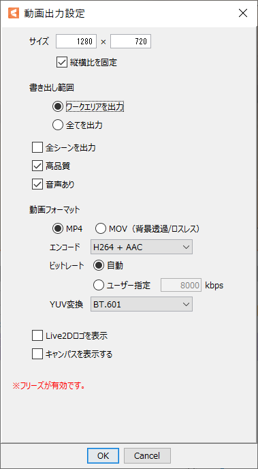Image resolution: width=258 pixels, height=469 pixels.
Task: Close the 動画出力設定 dialog
Action: (243, 13)
